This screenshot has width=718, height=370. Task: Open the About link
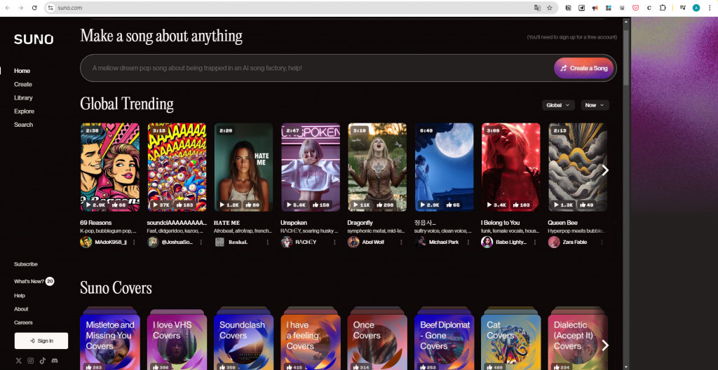tap(21, 309)
